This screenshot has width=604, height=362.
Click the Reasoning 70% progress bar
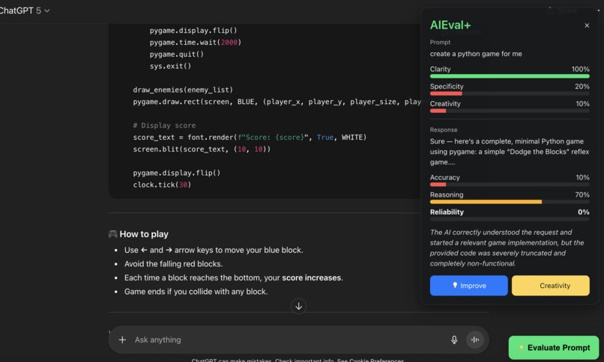(x=510, y=202)
